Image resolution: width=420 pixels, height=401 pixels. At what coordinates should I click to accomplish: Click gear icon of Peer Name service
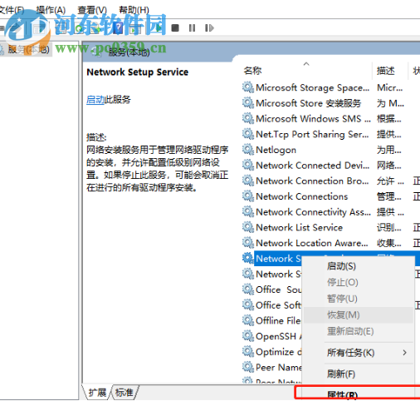248,367
